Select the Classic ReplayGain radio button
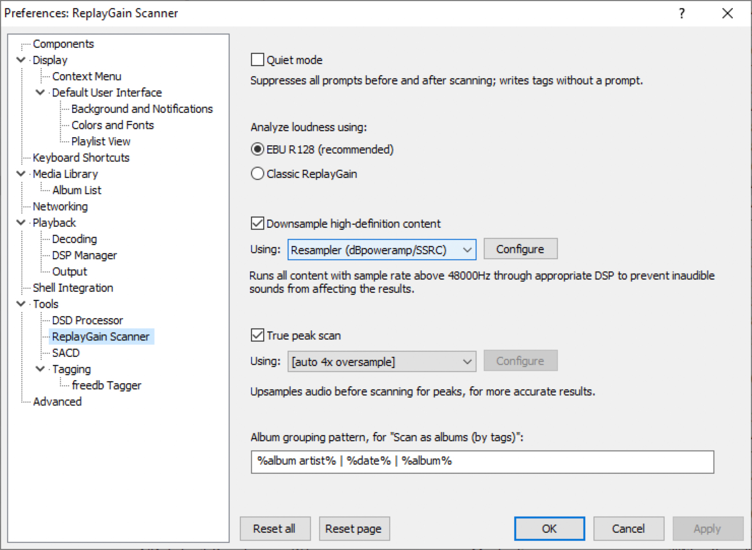Viewport: 752px width, 550px height. click(258, 174)
